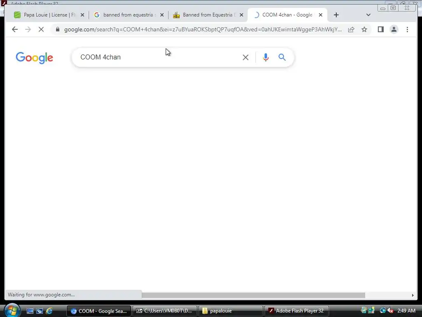
Task: Open the papalouie folder taskbar button
Action: click(x=231, y=311)
